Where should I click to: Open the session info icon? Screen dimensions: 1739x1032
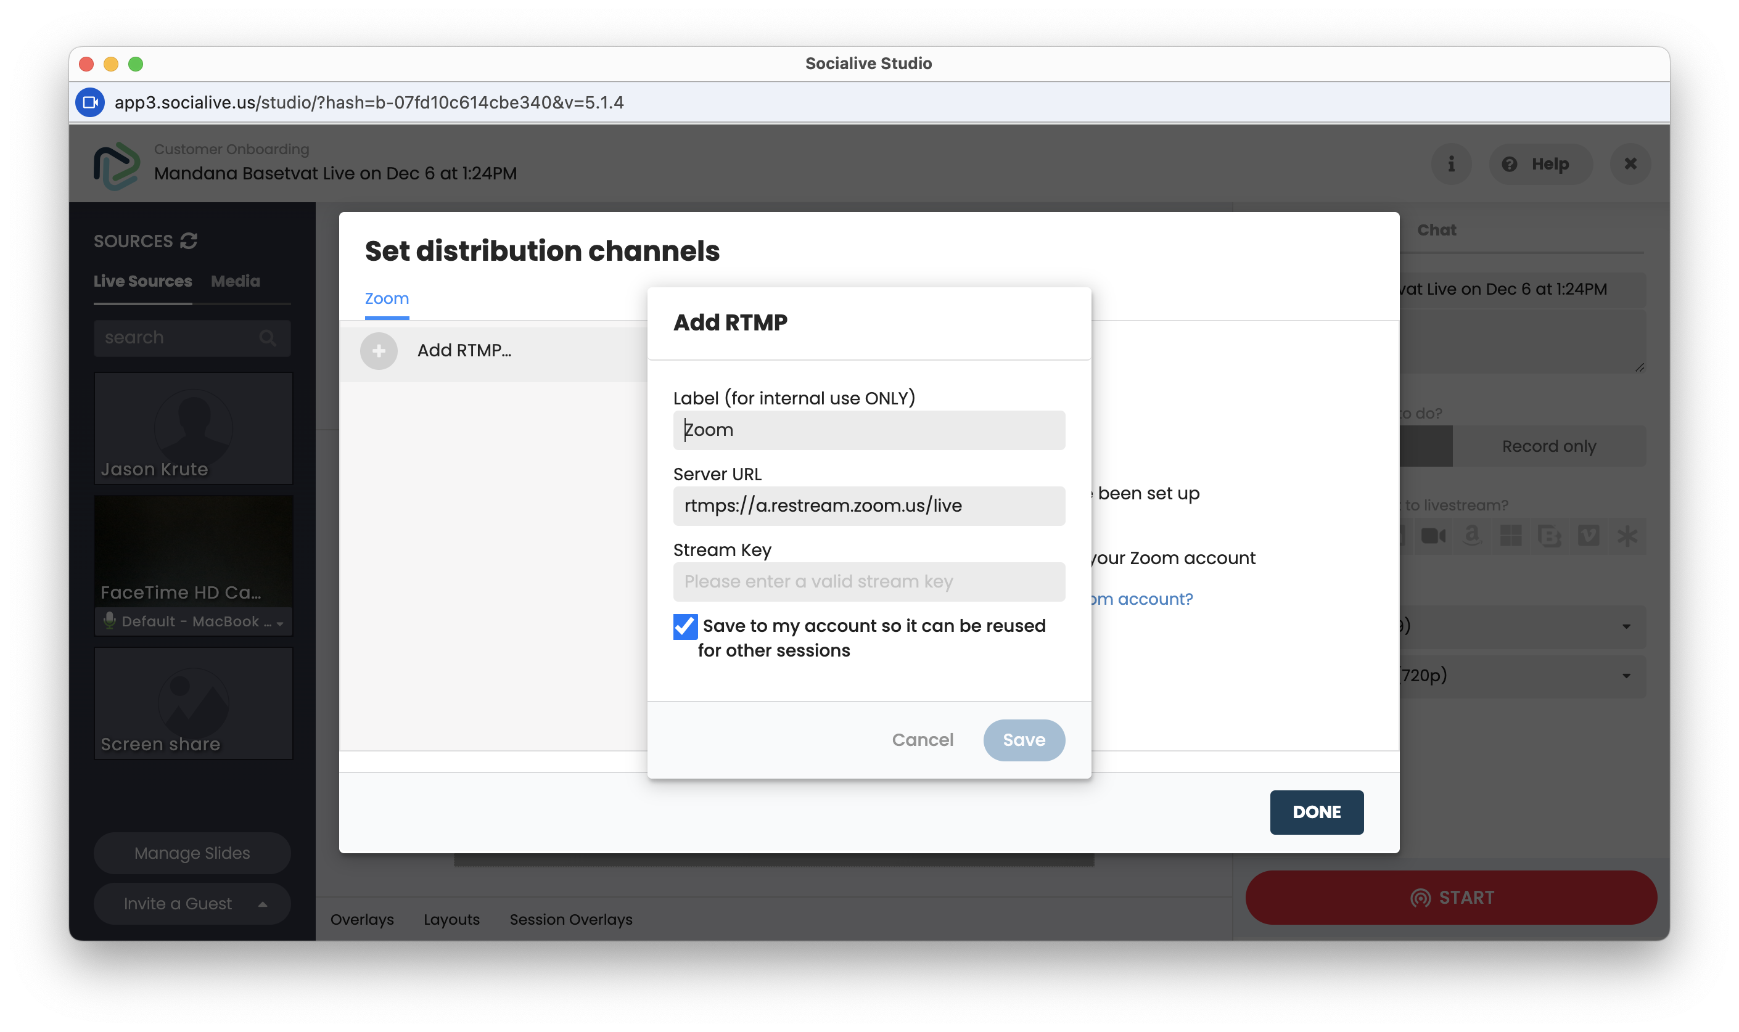(x=1451, y=164)
